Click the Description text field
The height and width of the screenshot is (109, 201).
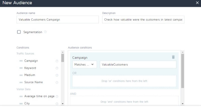(143, 20)
